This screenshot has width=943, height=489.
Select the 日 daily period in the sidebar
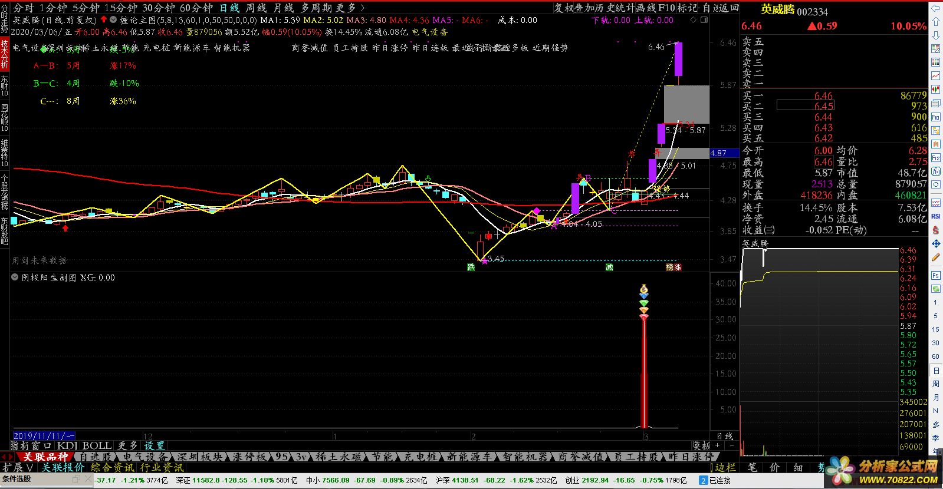[936, 371]
